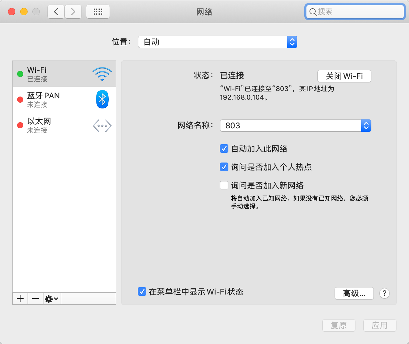Close the window with red button

click(12, 12)
